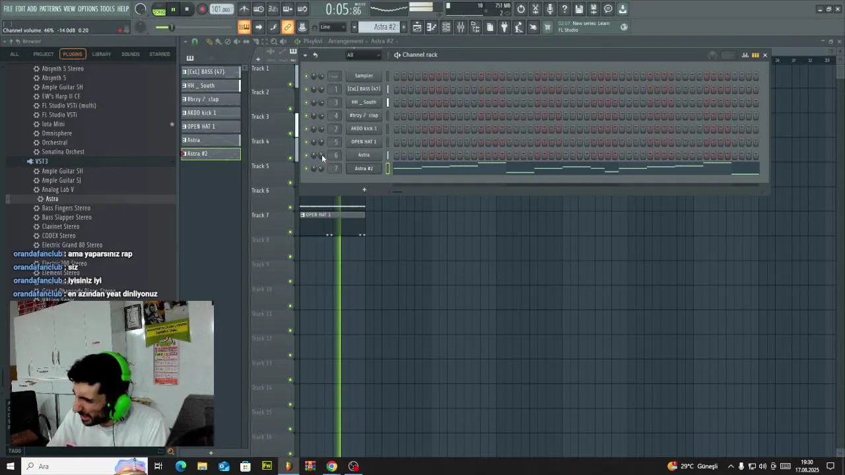Click the save project floppy icon
This screenshot has width=845, height=475.
pyautogui.click(x=579, y=9)
